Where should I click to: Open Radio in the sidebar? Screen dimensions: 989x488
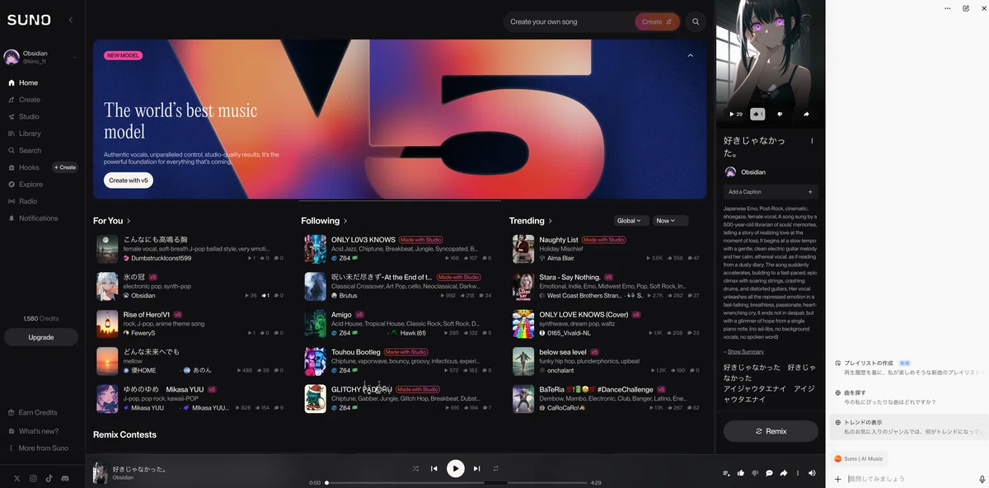(x=23, y=201)
